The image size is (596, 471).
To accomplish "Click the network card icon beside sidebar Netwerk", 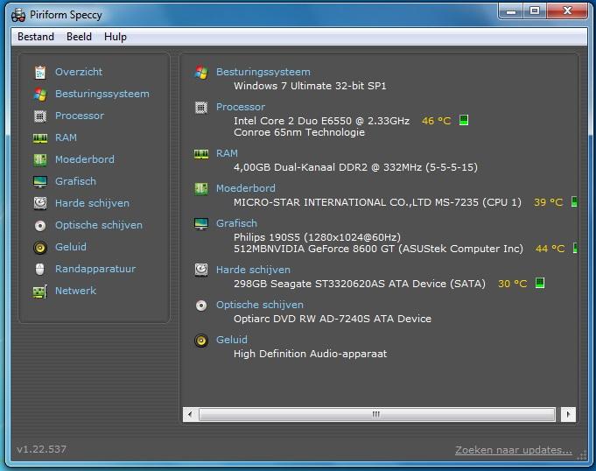I will (x=40, y=292).
